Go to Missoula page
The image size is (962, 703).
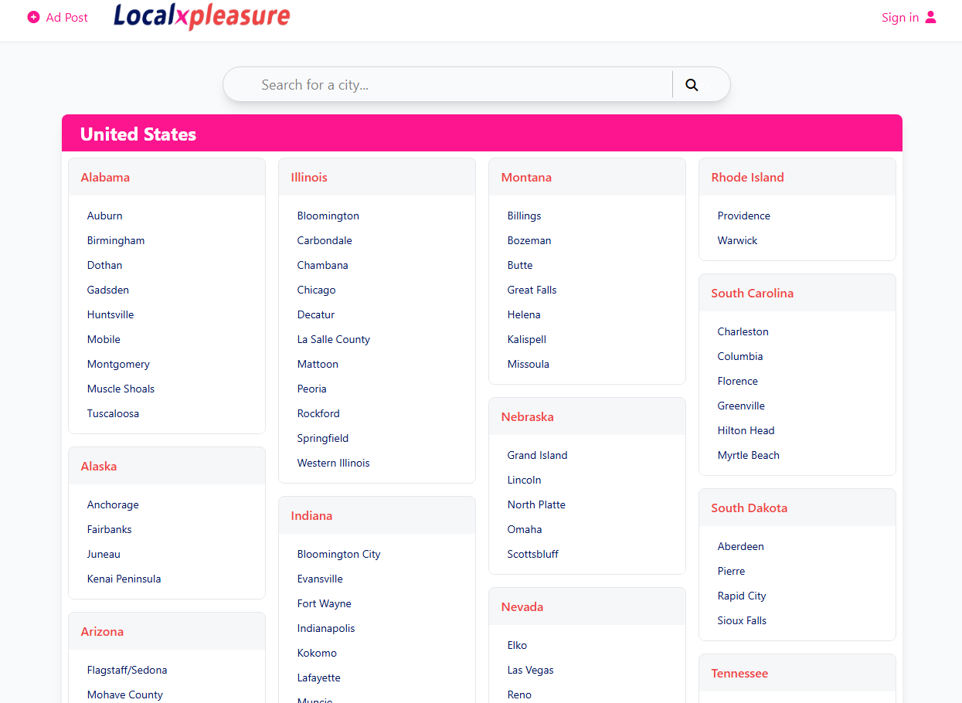pos(528,364)
